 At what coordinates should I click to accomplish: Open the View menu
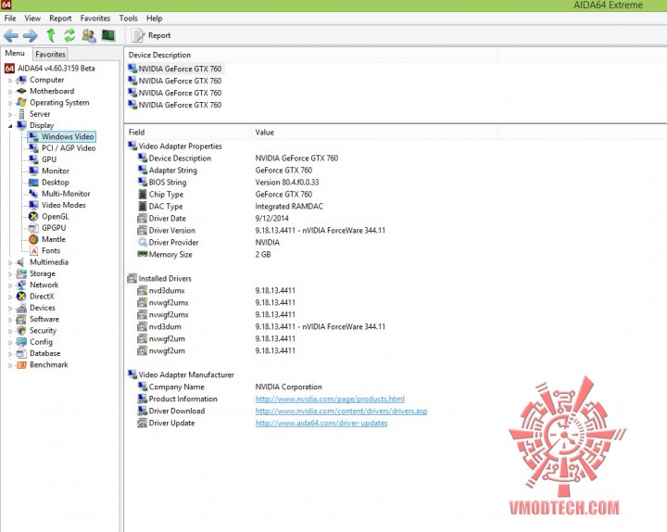pos(32,19)
